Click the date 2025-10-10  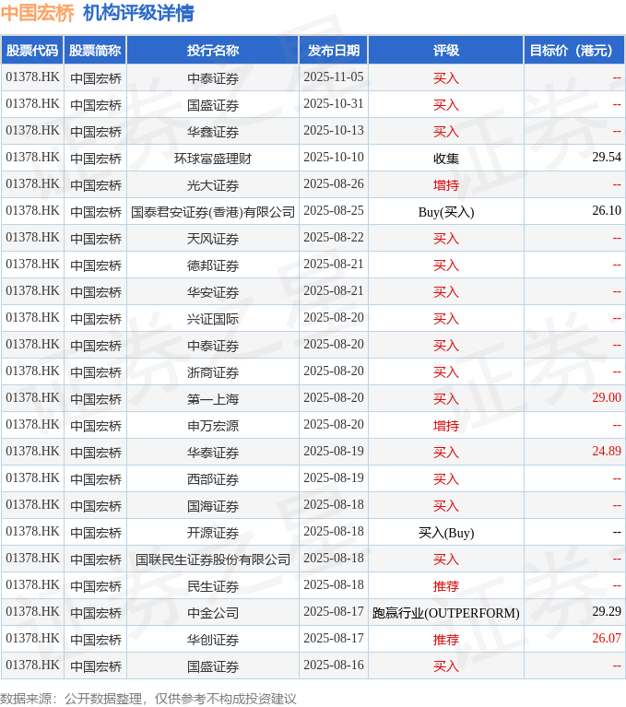coord(334,157)
